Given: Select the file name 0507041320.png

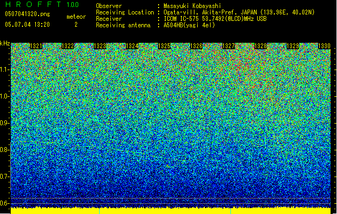Looking at the screenshot, I should coord(27,14).
